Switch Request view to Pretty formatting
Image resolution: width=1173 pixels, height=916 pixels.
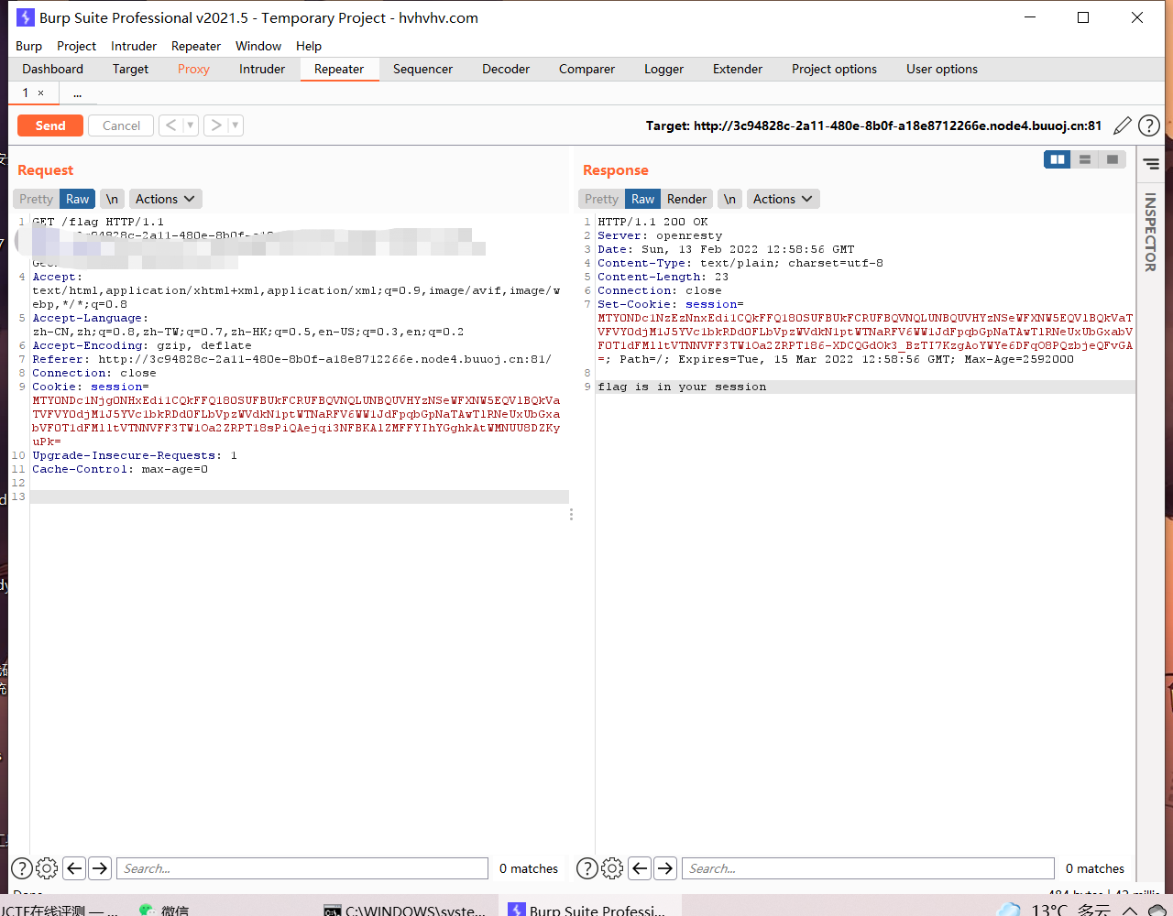click(x=35, y=198)
